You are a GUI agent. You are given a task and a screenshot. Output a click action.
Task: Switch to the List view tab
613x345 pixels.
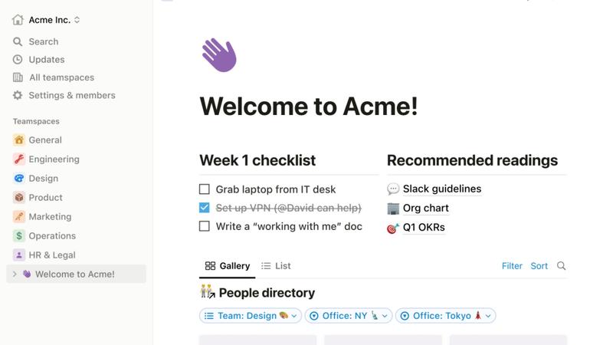[x=276, y=266]
